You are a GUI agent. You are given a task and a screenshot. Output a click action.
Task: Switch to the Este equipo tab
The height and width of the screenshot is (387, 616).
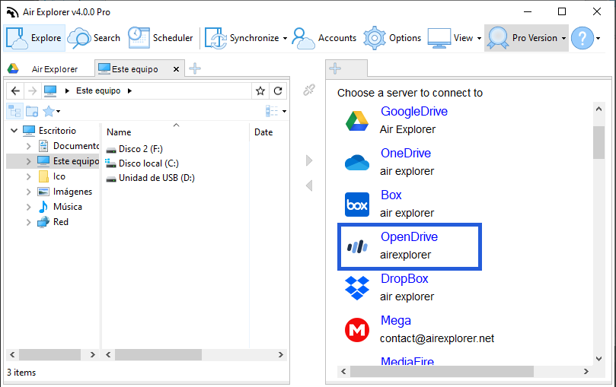click(x=133, y=69)
